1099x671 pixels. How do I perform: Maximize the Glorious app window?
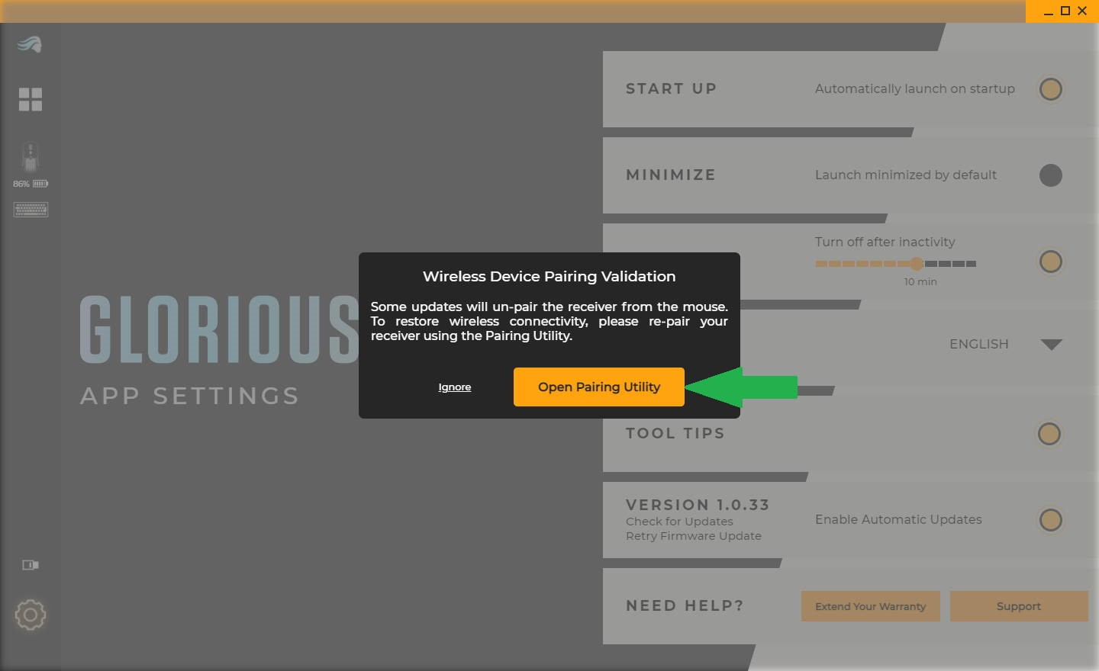(x=1065, y=11)
